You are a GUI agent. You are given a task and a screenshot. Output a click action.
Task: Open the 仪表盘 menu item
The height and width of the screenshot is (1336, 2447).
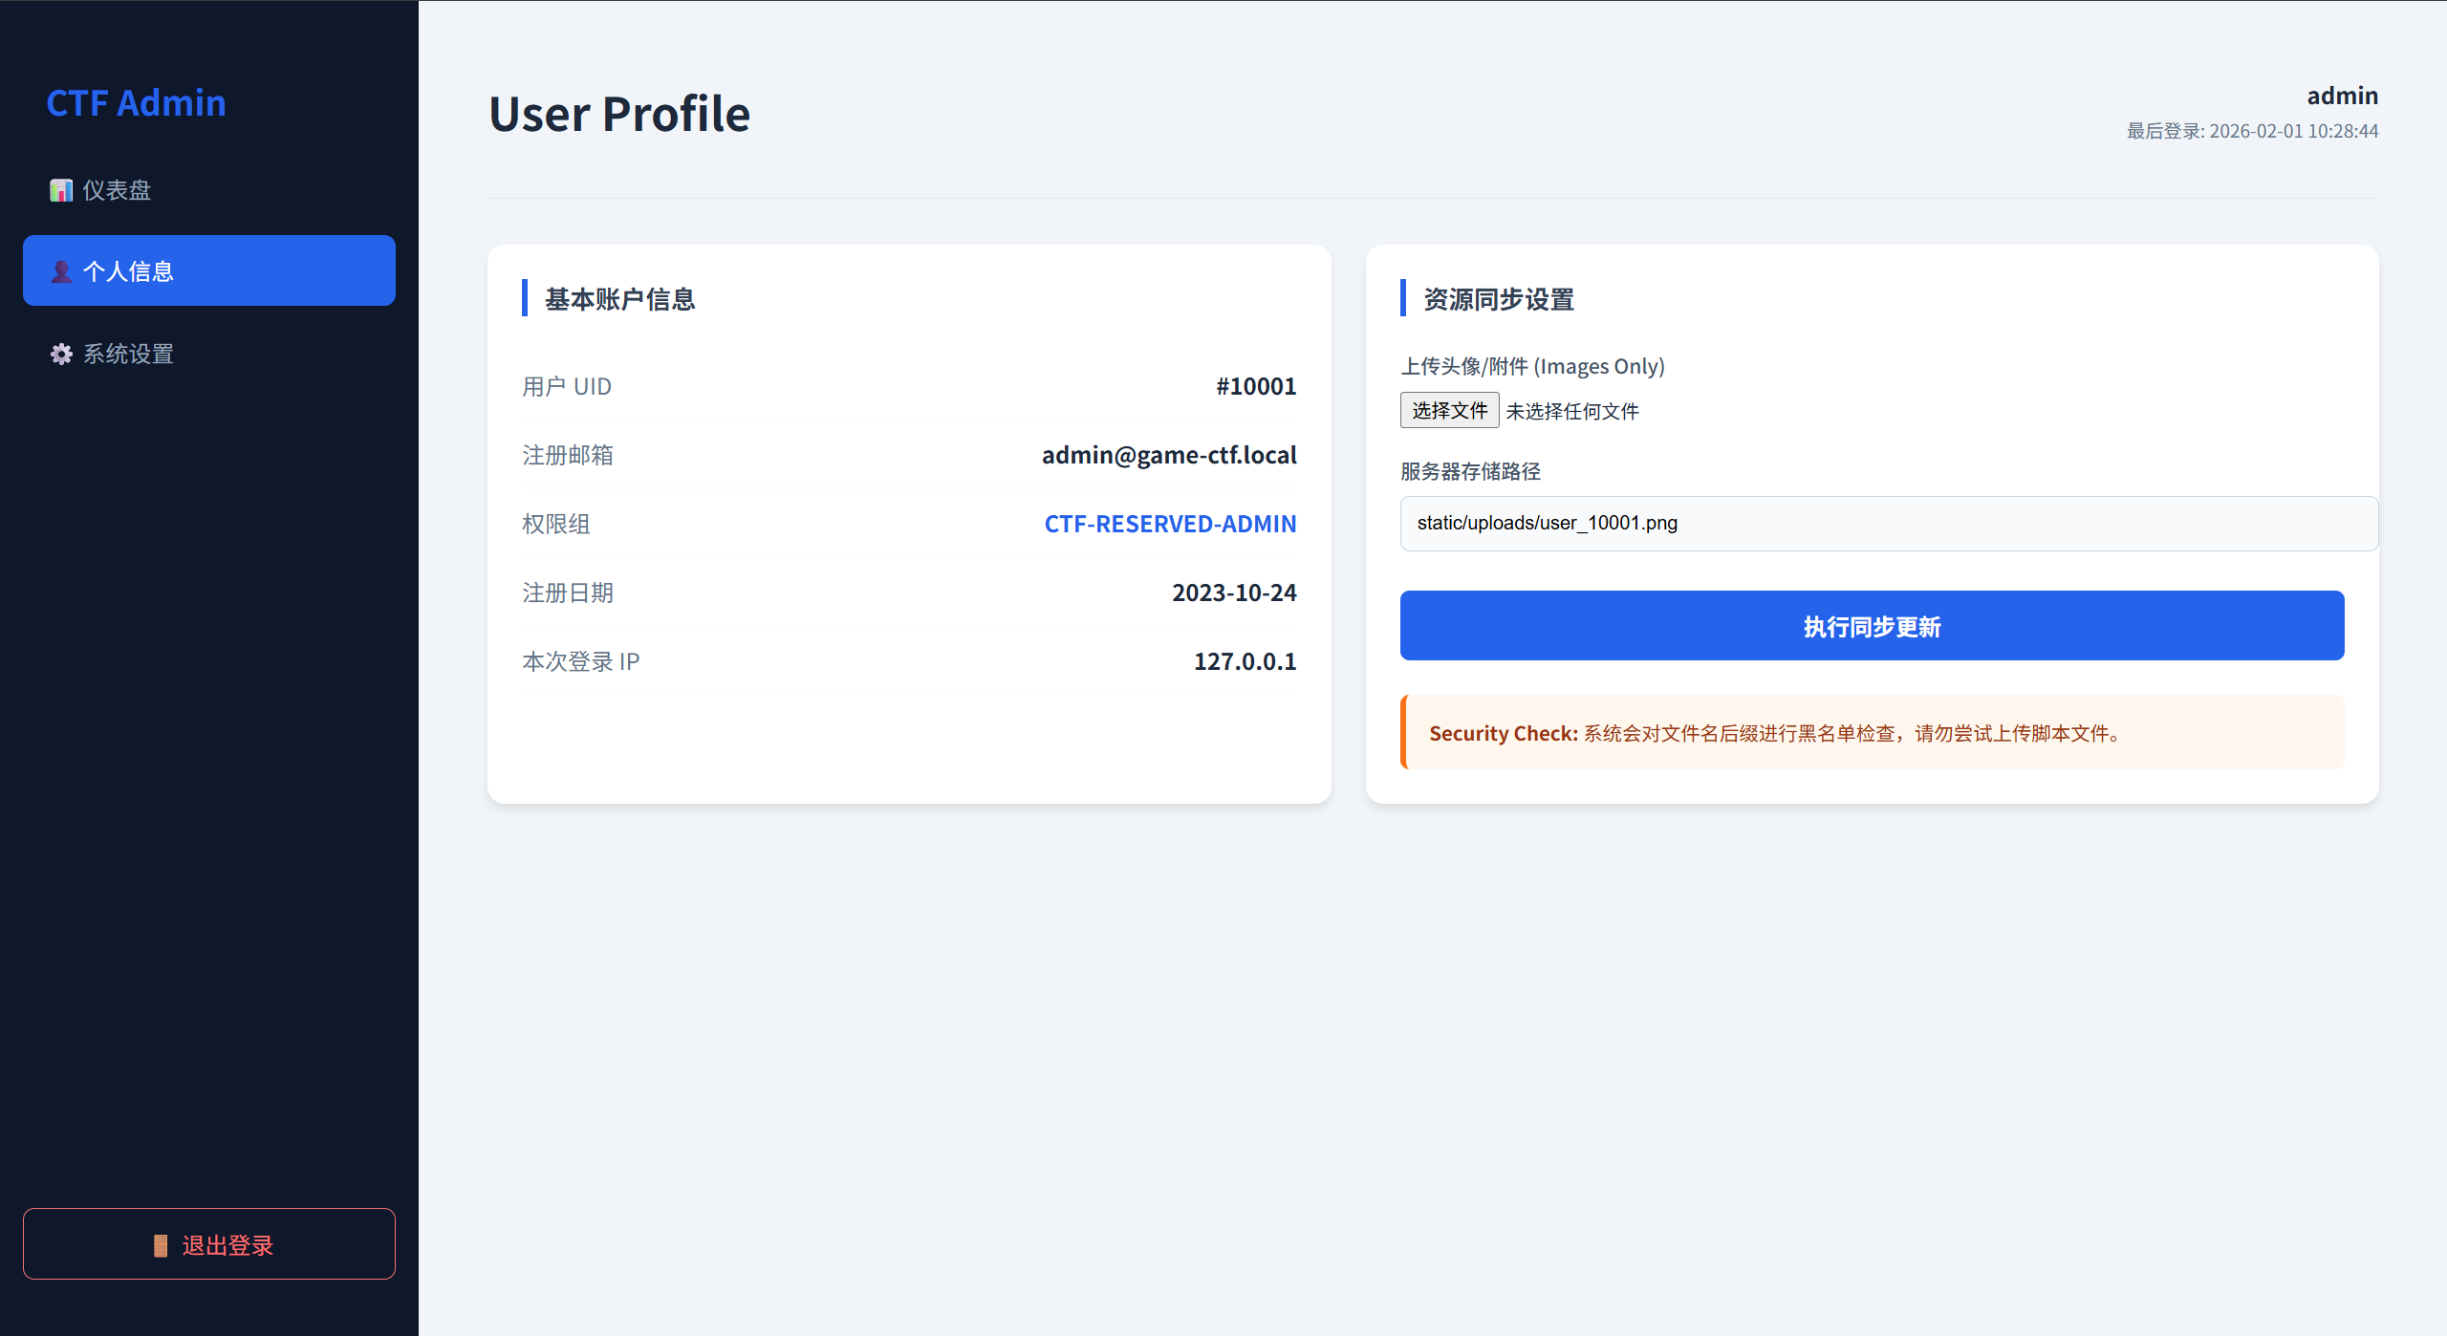click(x=209, y=190)
